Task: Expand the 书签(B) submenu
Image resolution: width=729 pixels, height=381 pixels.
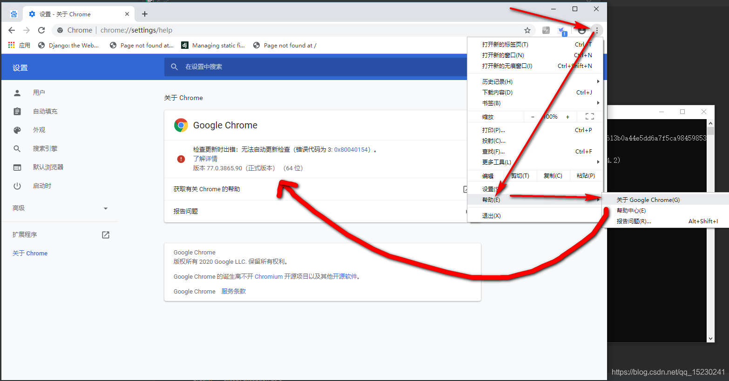Action: tap(535, 103)
